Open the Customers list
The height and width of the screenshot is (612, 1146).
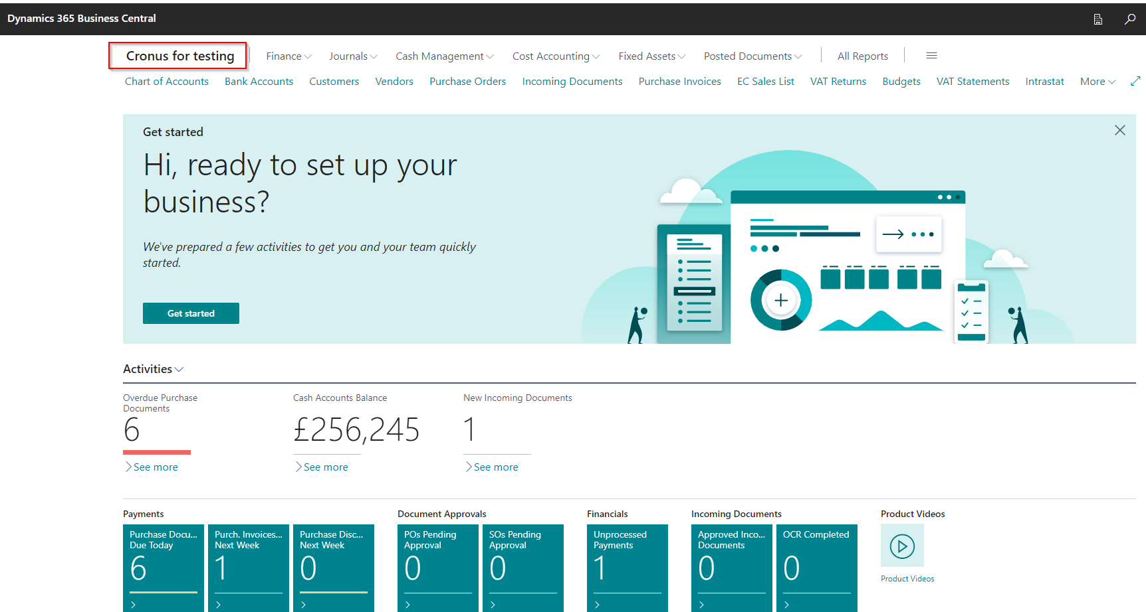334,82
